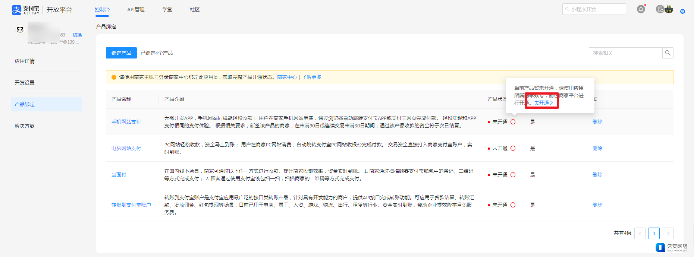Click the 搜索相关 search field

(625, 53)
